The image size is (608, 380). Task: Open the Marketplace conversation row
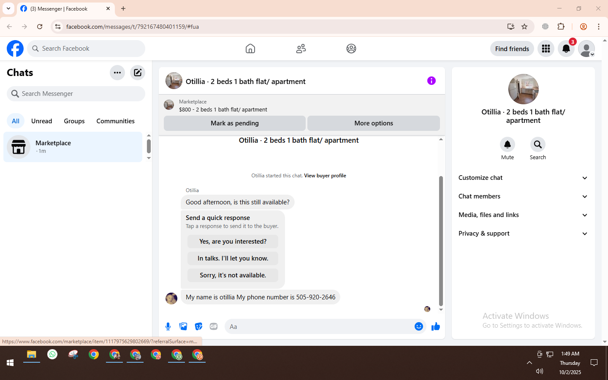tap(73, 147)
